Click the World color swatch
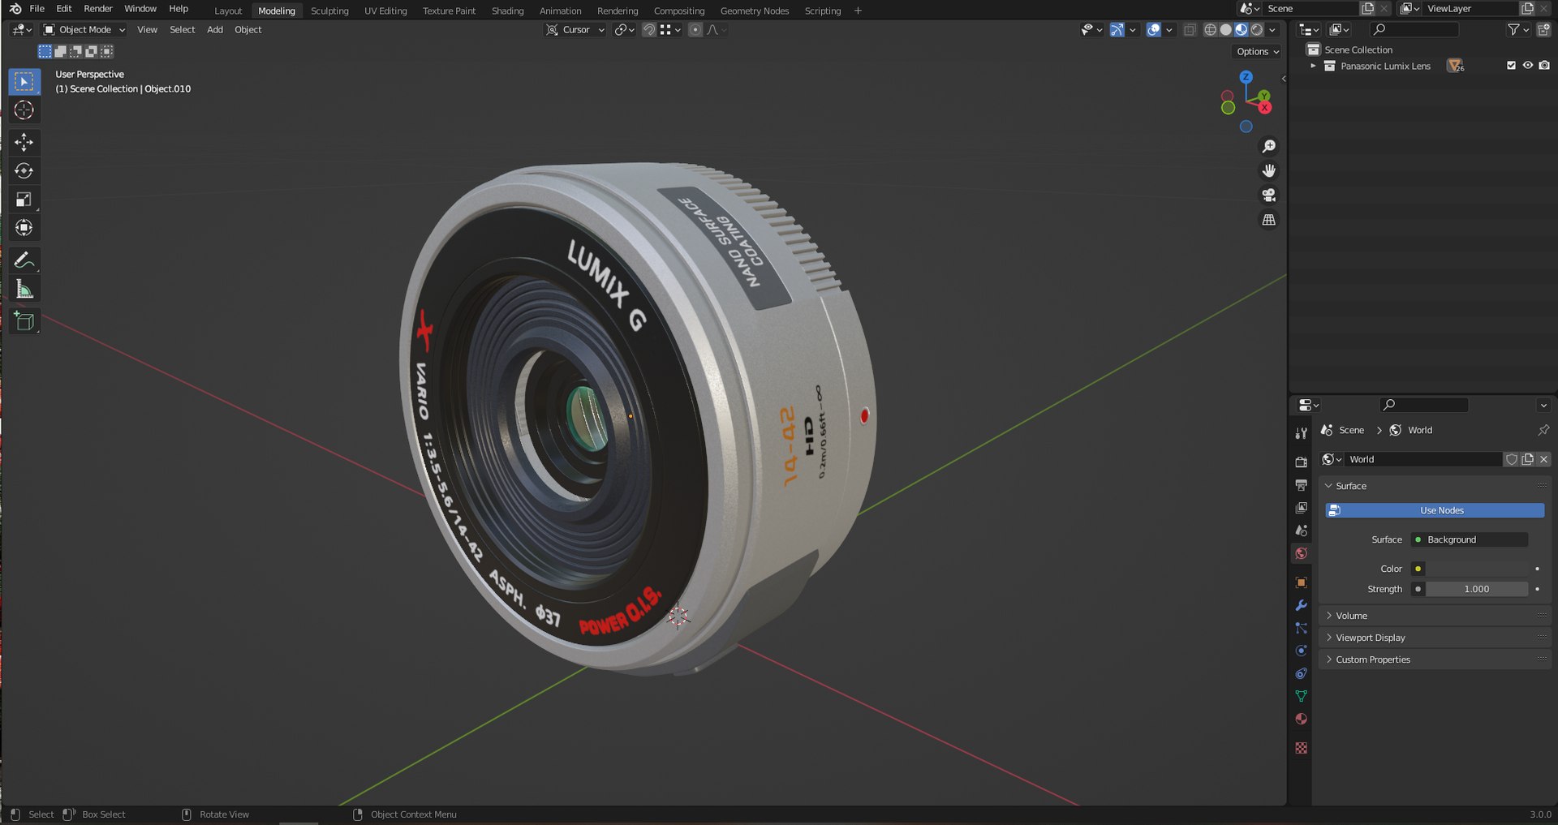 point(1477,569)
